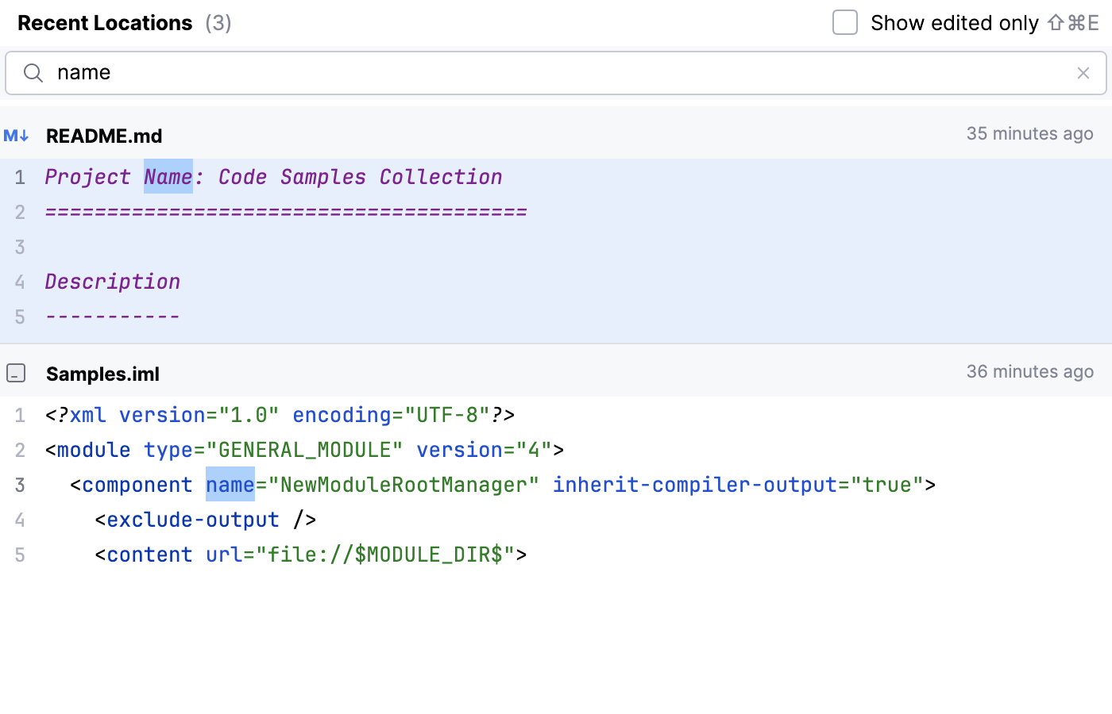The image size is (1112, 714).
Task: Click the search magnifier icon
Action: point(33,73)
